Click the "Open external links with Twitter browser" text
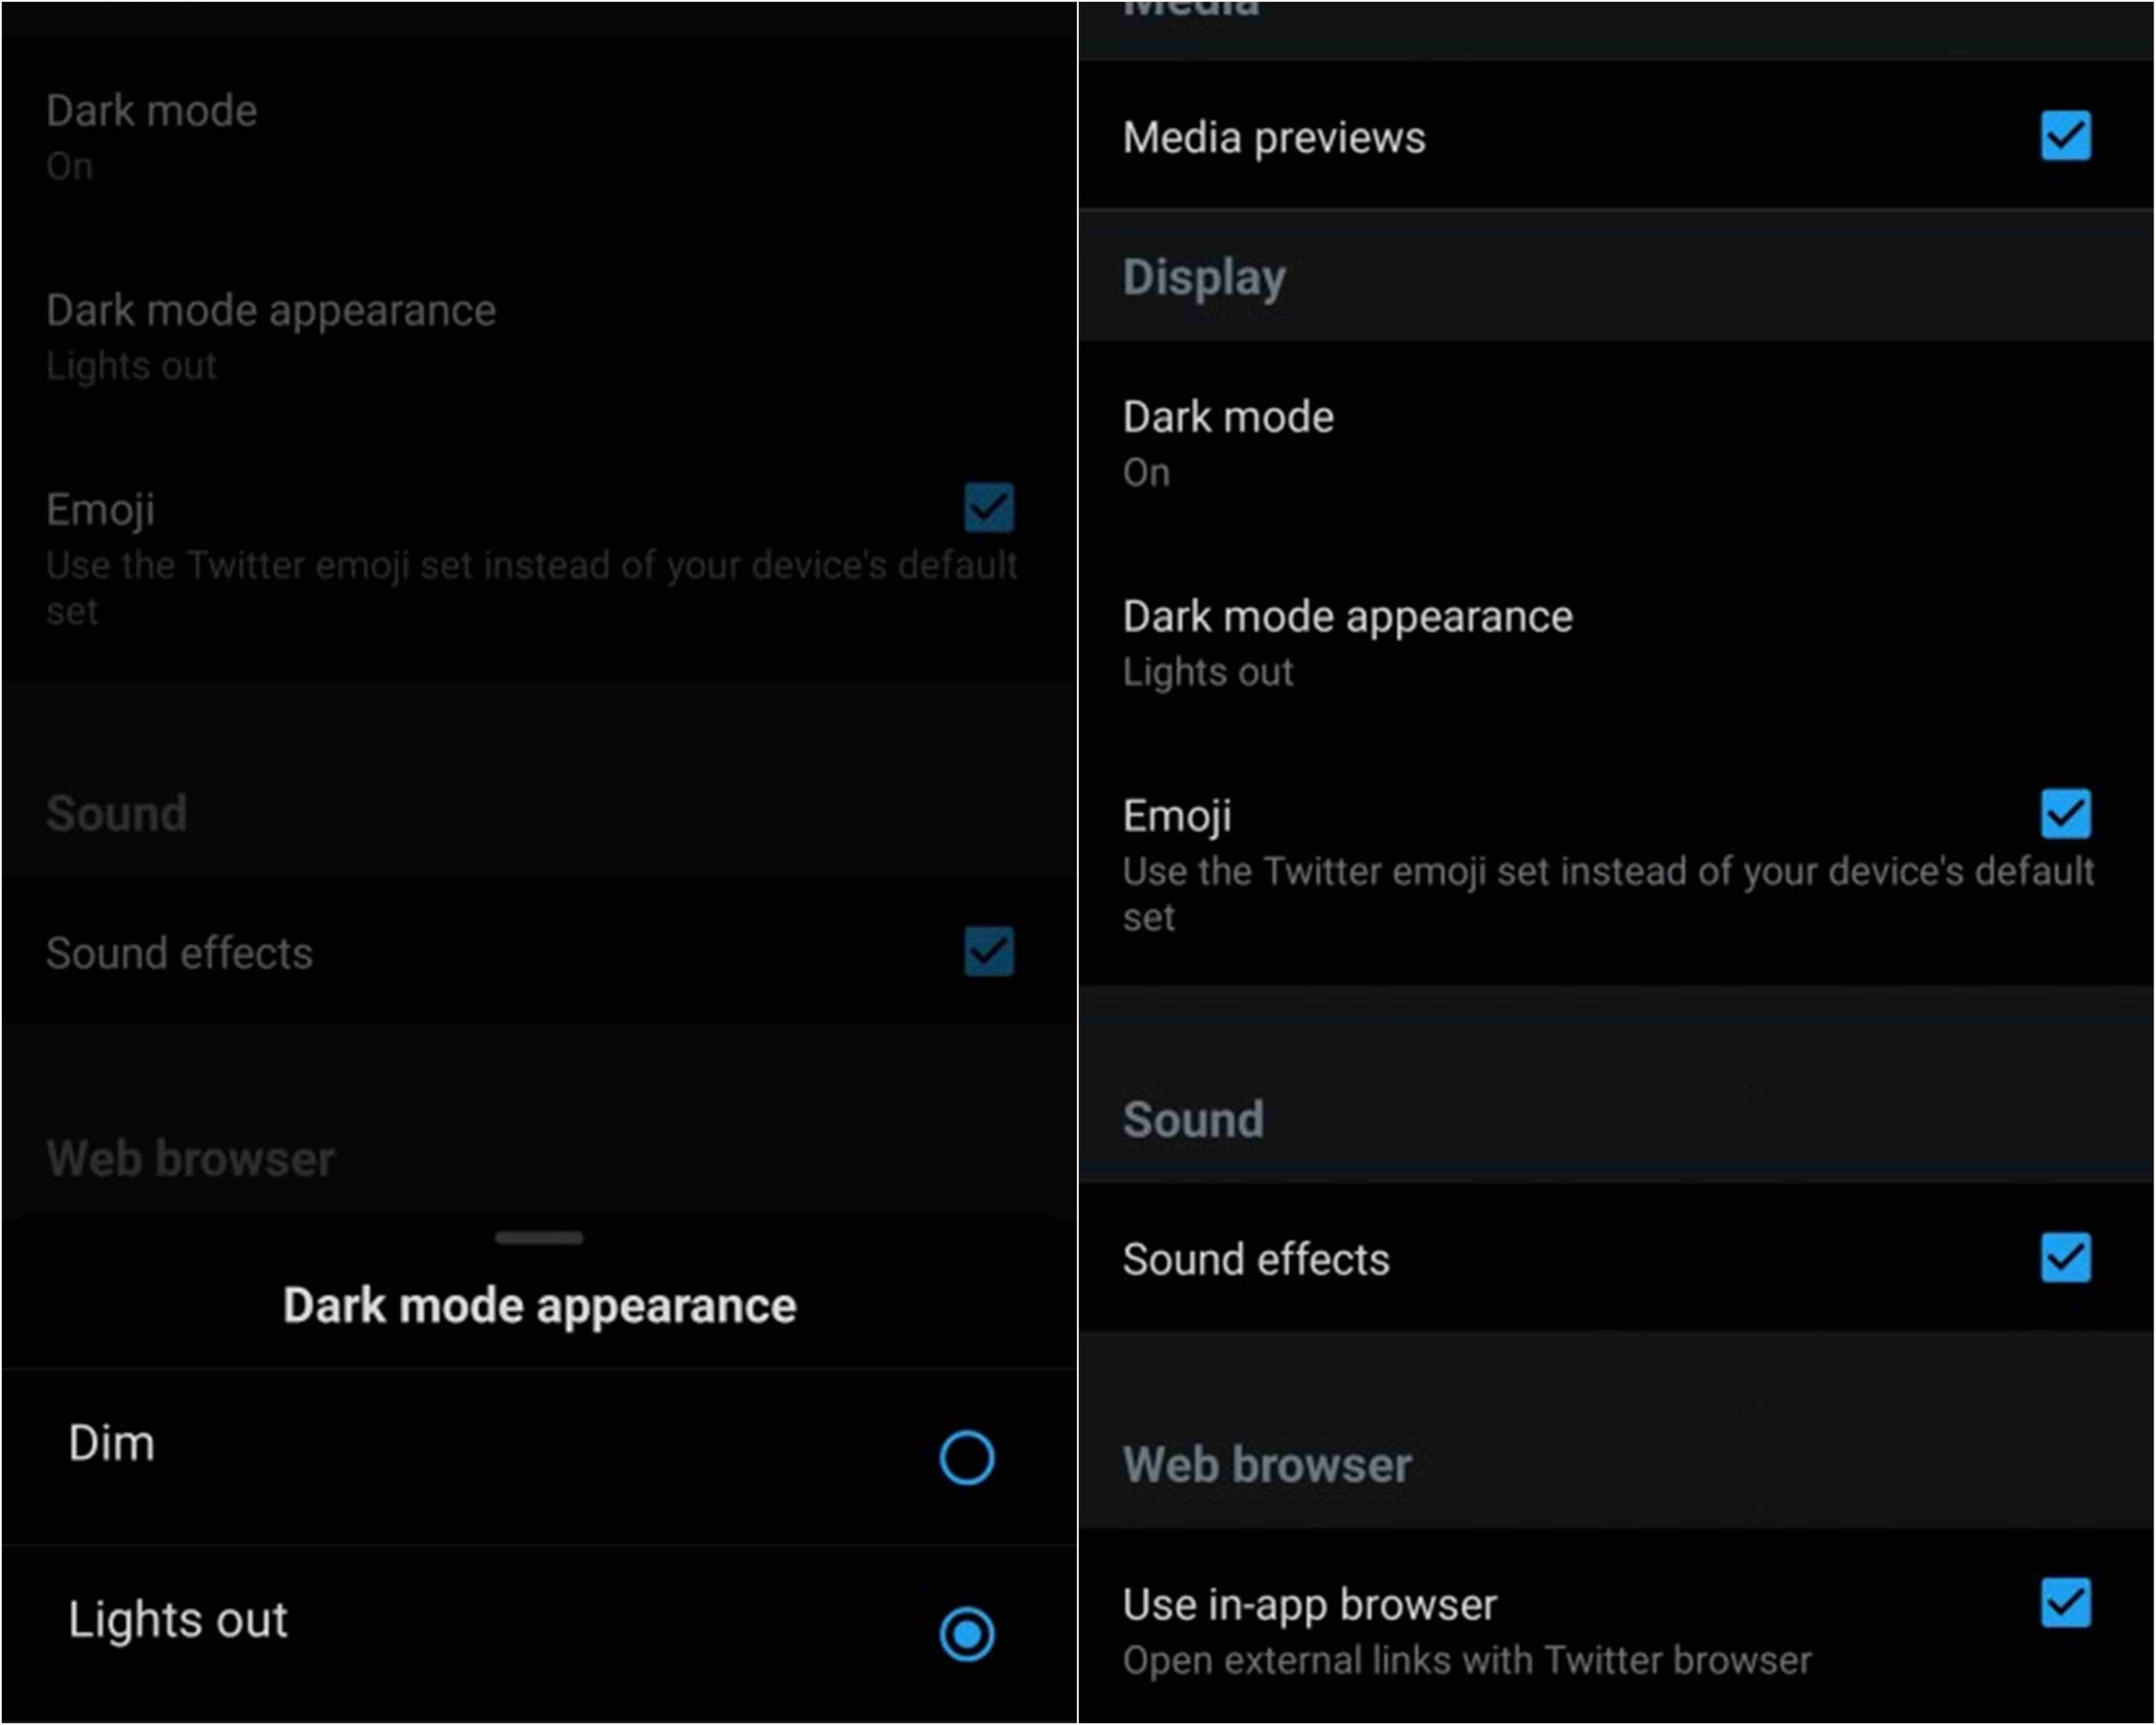This screenshot has height=1725, width=2156. pyautogui.click(x=1467, y=1661)
